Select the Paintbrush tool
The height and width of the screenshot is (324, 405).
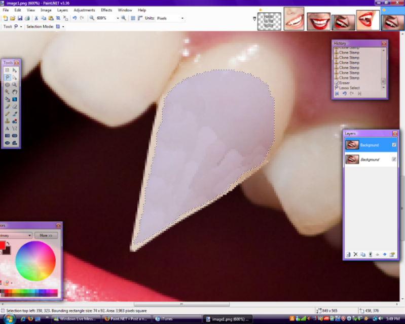point(7,106)
